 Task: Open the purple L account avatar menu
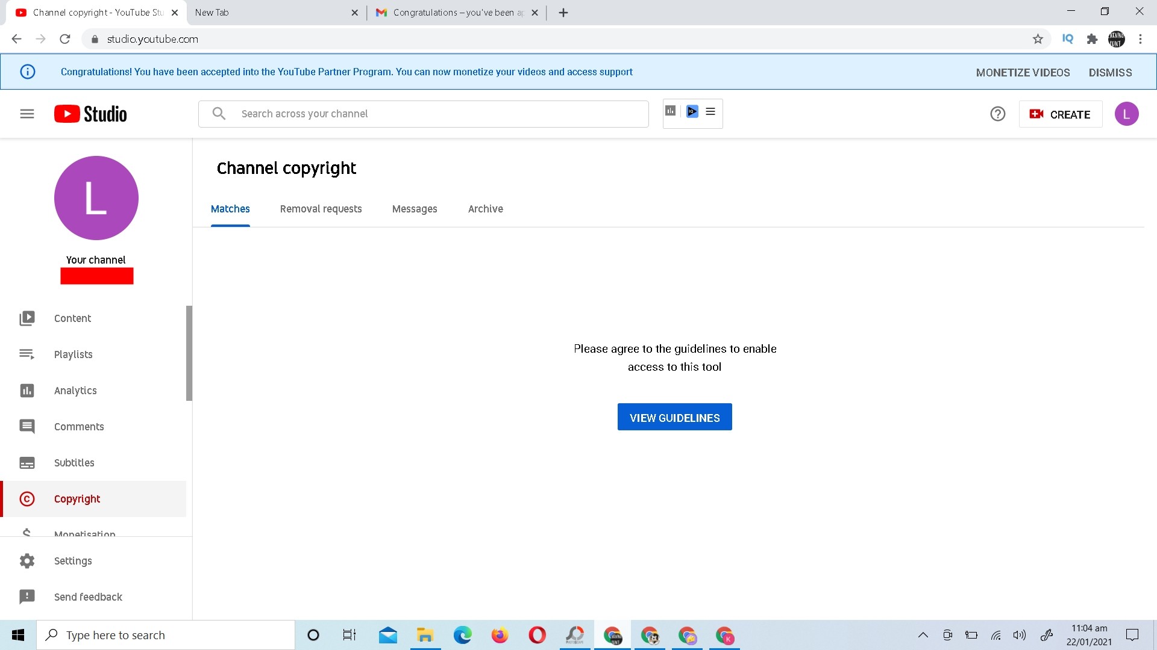pyautogui.click(x=1126, y=114)
